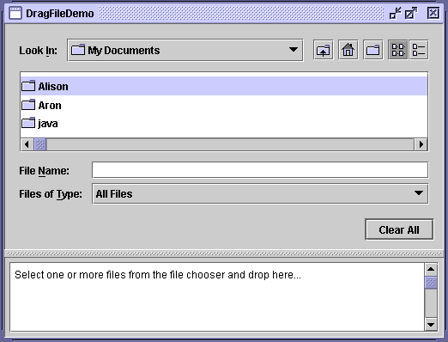Switch to List view
The height and width of the screenshot is (342, 448).
(x=398, y=50)
